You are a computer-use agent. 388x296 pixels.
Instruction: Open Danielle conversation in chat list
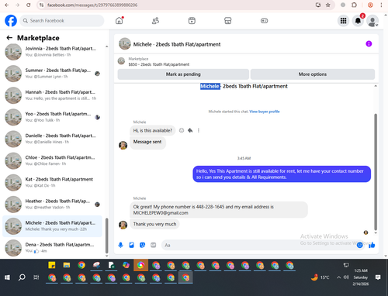point(53,139)
